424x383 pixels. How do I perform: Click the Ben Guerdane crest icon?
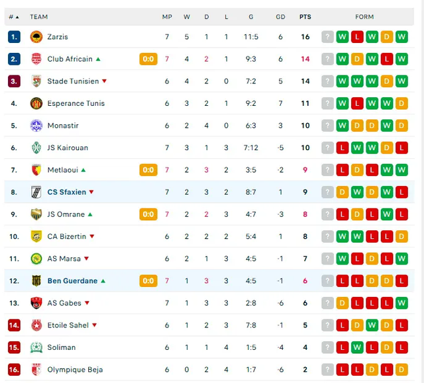click(x=36, y=281)
